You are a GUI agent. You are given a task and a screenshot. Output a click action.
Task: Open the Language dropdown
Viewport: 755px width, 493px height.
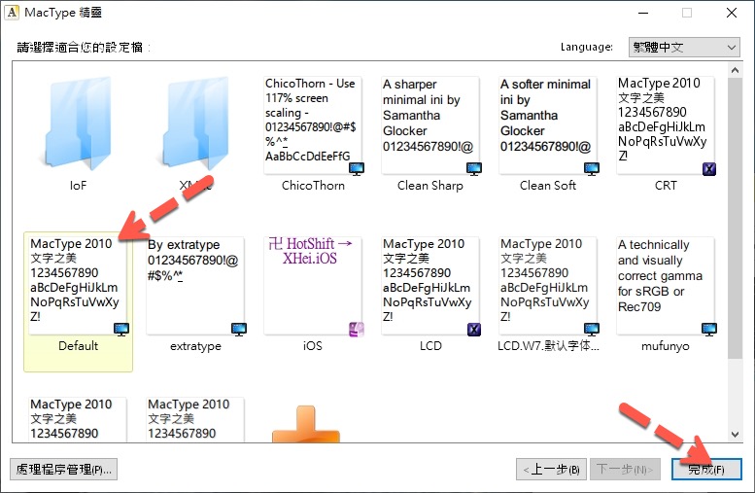tap(684, 48)
